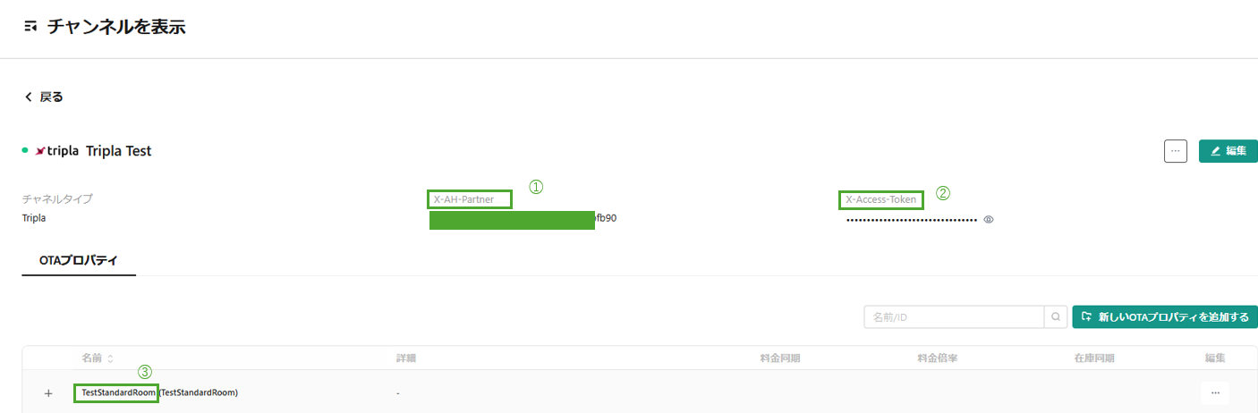Screen dimensions: 1258x413
Task: Open the channel more-options ellipsis button
Action: pos(1175,151)
